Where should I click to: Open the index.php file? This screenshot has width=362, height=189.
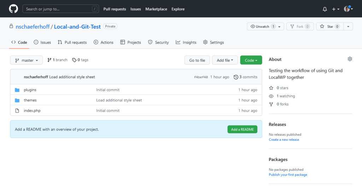point(32,110)
